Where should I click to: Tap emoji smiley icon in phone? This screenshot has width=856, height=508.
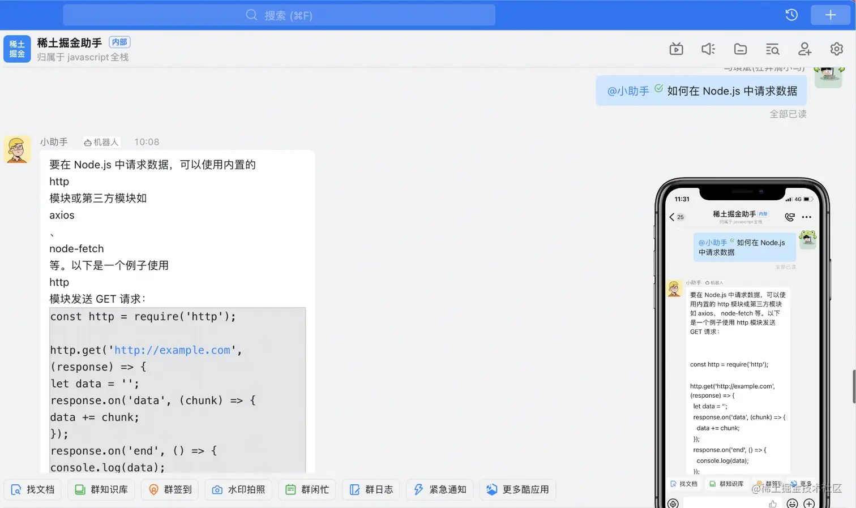point(792,503)
